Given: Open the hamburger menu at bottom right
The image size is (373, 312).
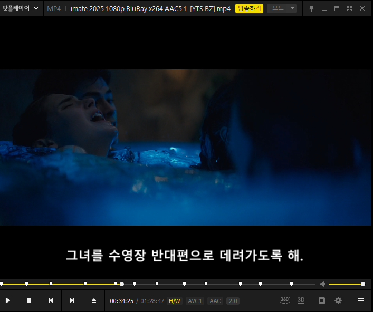Looking at the screenshot, I should (x=361, y=300).
